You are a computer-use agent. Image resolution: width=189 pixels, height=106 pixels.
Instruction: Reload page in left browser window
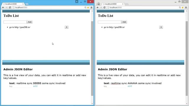point(10,7)
